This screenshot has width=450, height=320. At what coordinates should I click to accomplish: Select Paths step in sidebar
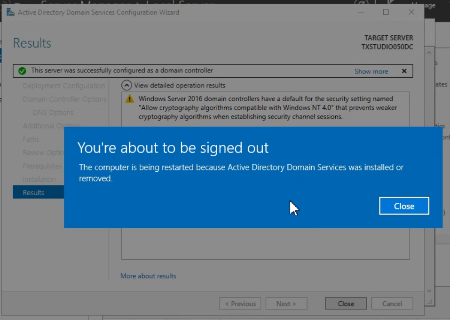(x=31, y=139)
